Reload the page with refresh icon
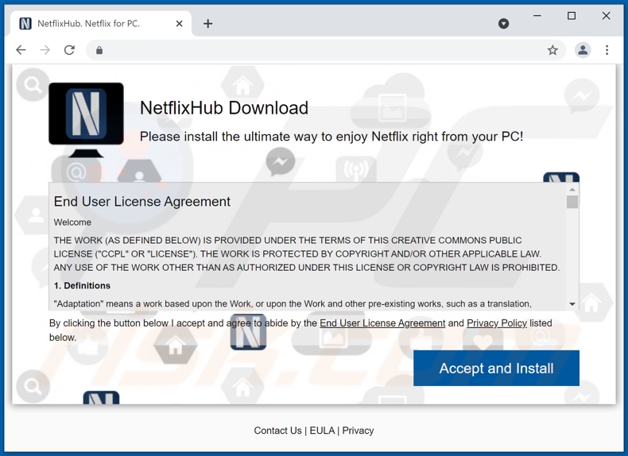The width and height of the screenshot is (628, 456). 69,50
